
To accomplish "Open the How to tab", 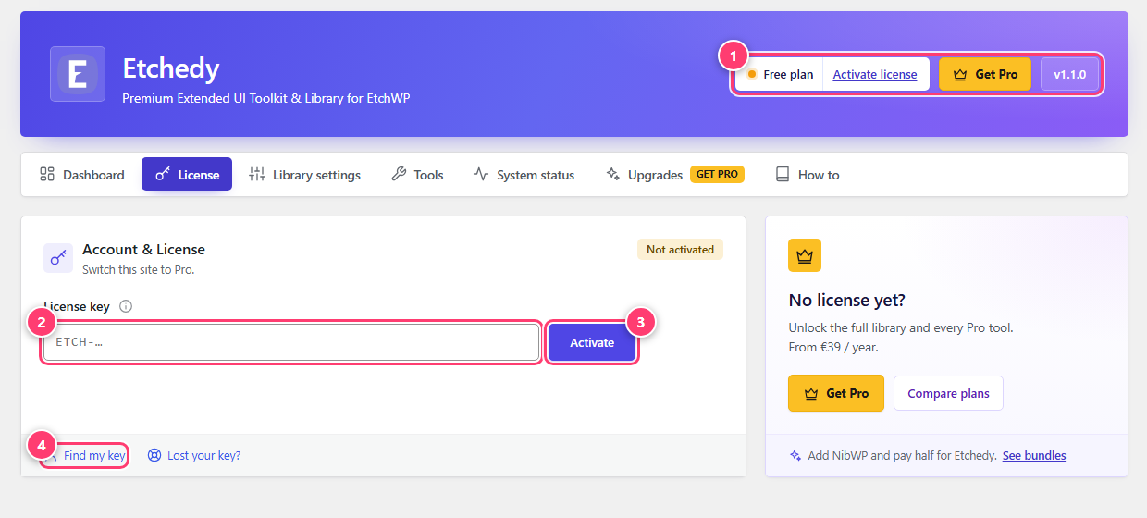I will click(x=808, y=175).
